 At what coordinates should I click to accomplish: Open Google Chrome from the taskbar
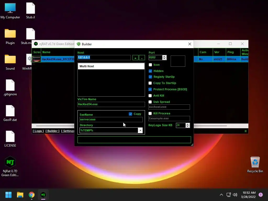pyautogui.click(x=32, y=195)
